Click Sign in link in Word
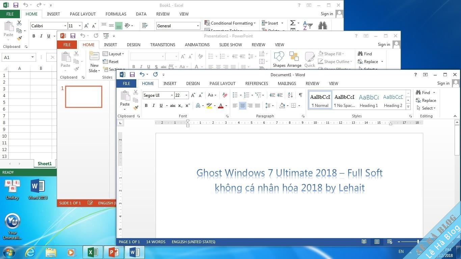This screenshot has width=461, height=259. pyautogui.click(x=443, y=83)
